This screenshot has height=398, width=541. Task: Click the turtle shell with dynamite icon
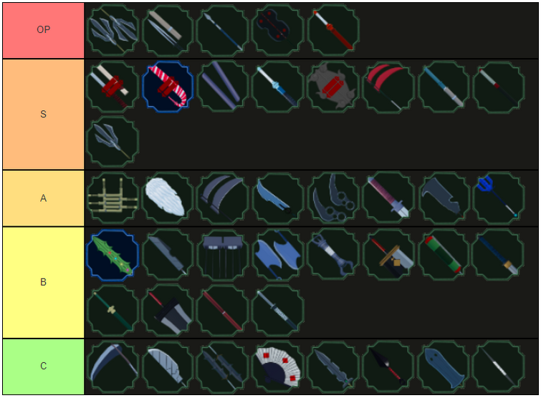[x=333, y=87]
